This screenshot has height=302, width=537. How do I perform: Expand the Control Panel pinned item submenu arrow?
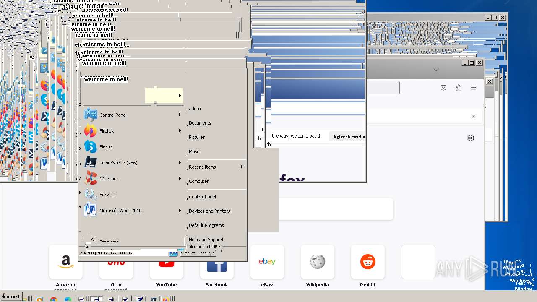tap(180, 115)
